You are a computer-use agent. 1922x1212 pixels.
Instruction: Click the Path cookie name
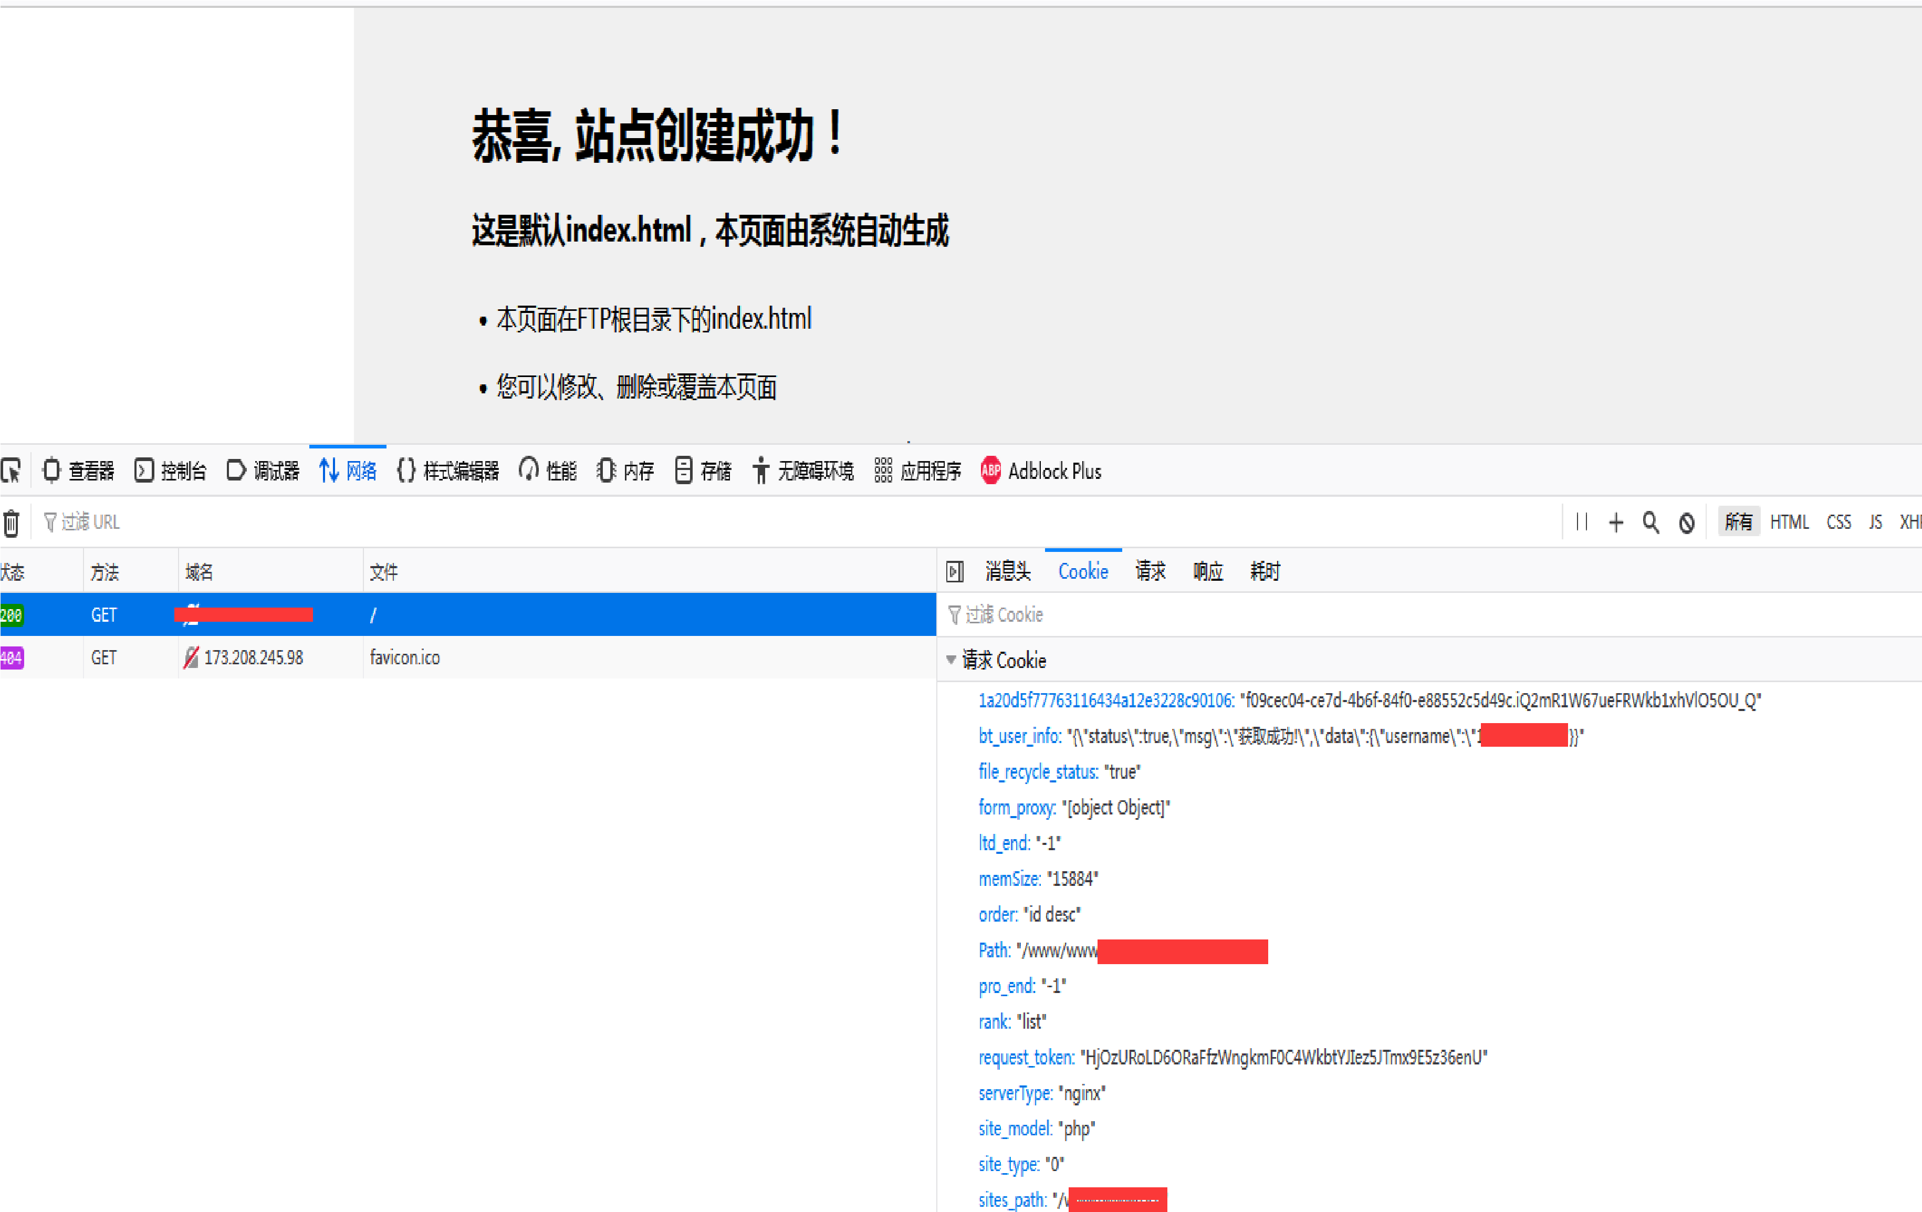pyautogui.click(x=995, y=951)
